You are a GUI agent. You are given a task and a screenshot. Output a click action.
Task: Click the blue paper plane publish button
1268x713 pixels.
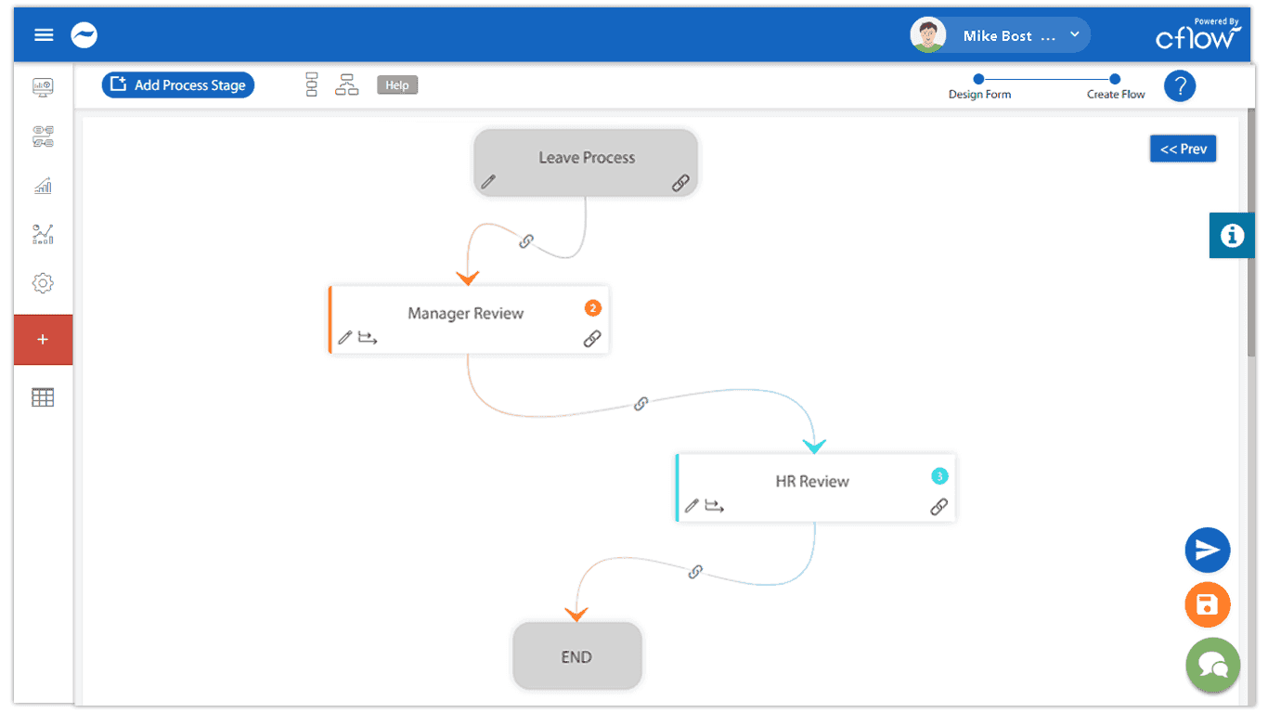[x=1207, y=551]
